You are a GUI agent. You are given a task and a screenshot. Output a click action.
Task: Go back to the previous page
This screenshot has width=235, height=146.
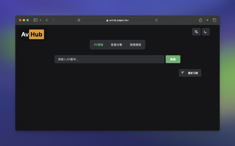47,20
